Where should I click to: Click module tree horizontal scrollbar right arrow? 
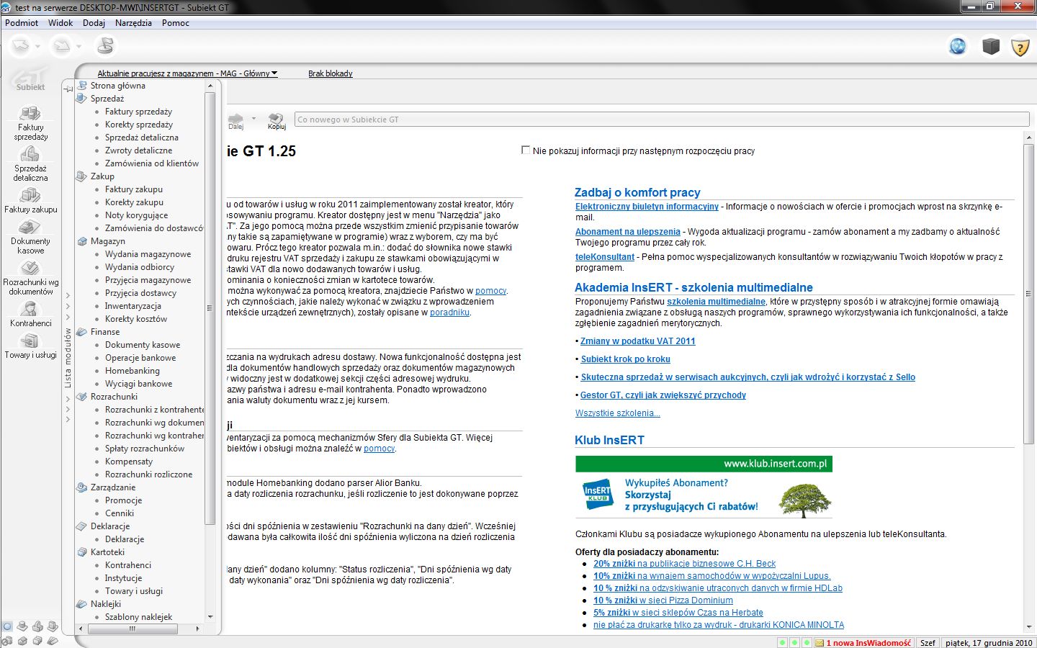point(198,629)
